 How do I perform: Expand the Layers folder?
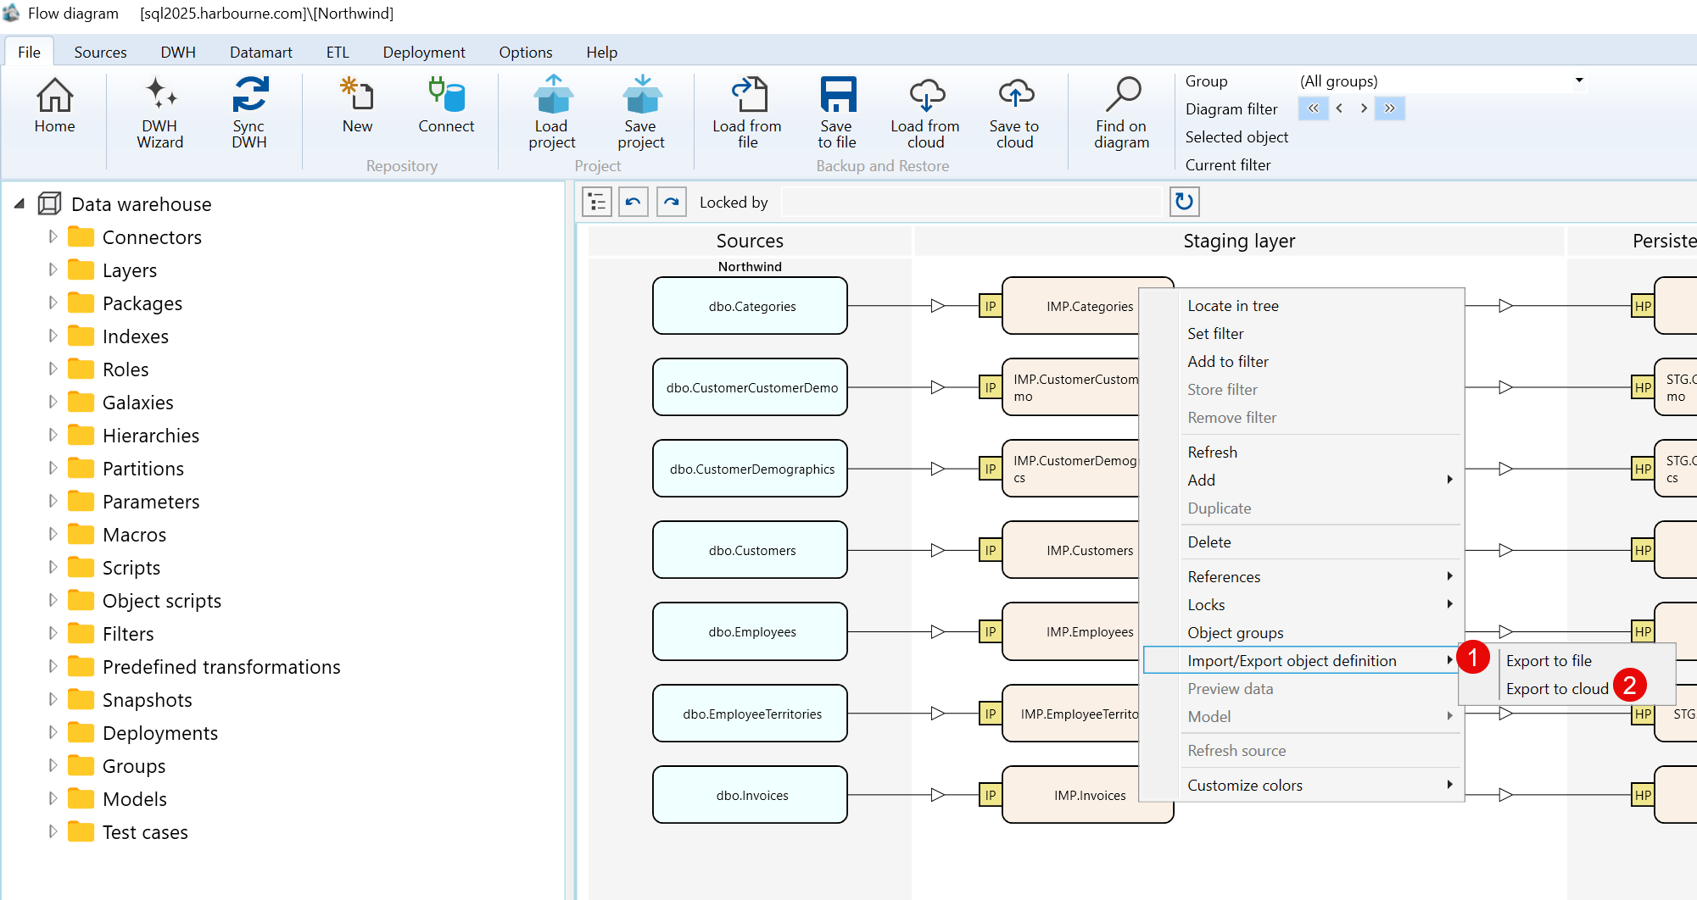click(53, 269)
